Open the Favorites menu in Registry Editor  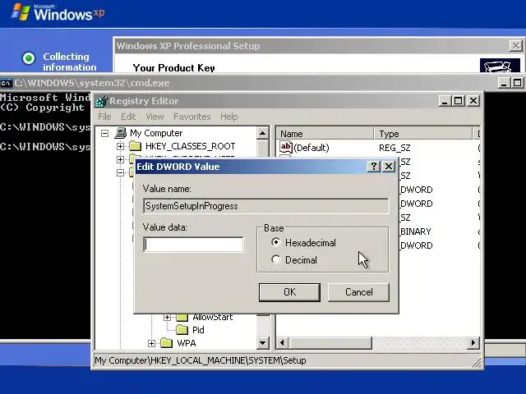click(191, 117)
